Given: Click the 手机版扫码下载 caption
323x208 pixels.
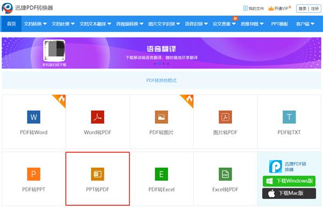Looking at the screenshot, I should pos(54,65).
